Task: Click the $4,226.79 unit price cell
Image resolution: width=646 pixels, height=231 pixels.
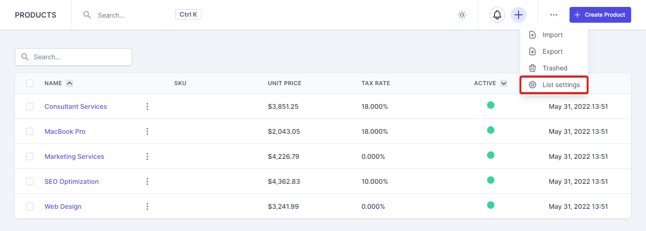Action: (x=284, y=156)
